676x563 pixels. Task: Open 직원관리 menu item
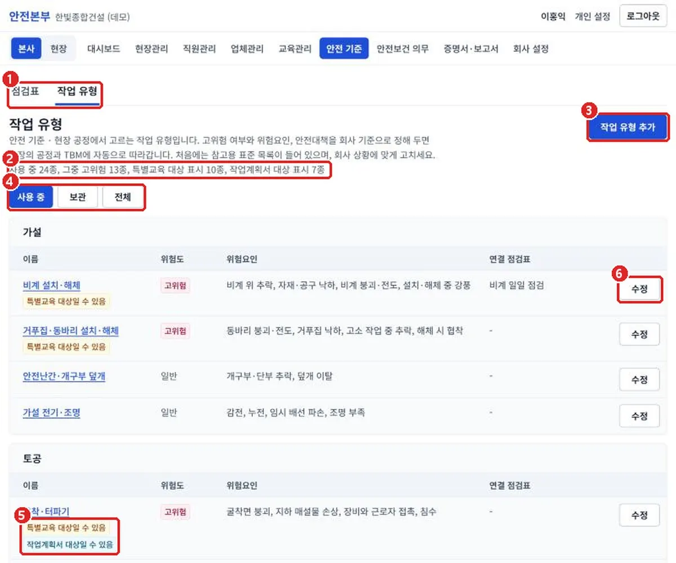point(199,48)
